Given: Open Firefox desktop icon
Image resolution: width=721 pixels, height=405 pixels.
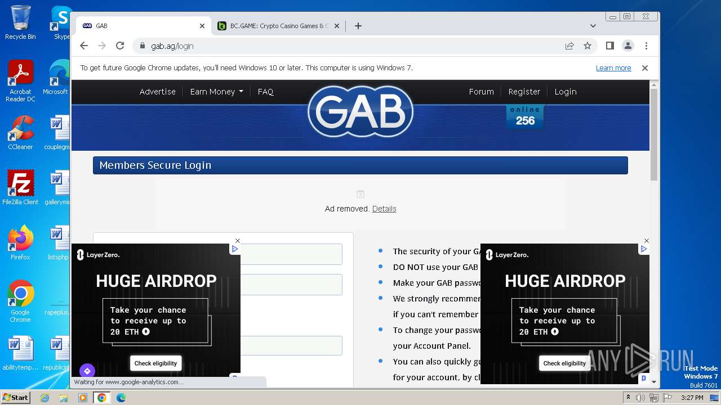Looking at the screenshot, I should 20,243.
